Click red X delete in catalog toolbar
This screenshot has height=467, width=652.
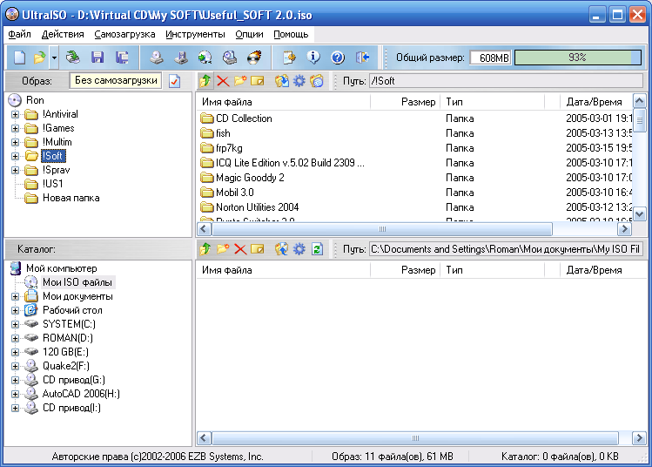(240, 249)
